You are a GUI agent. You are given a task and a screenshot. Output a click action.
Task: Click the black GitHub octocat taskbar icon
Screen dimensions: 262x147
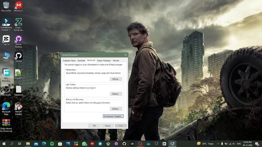tap(124, 144)
